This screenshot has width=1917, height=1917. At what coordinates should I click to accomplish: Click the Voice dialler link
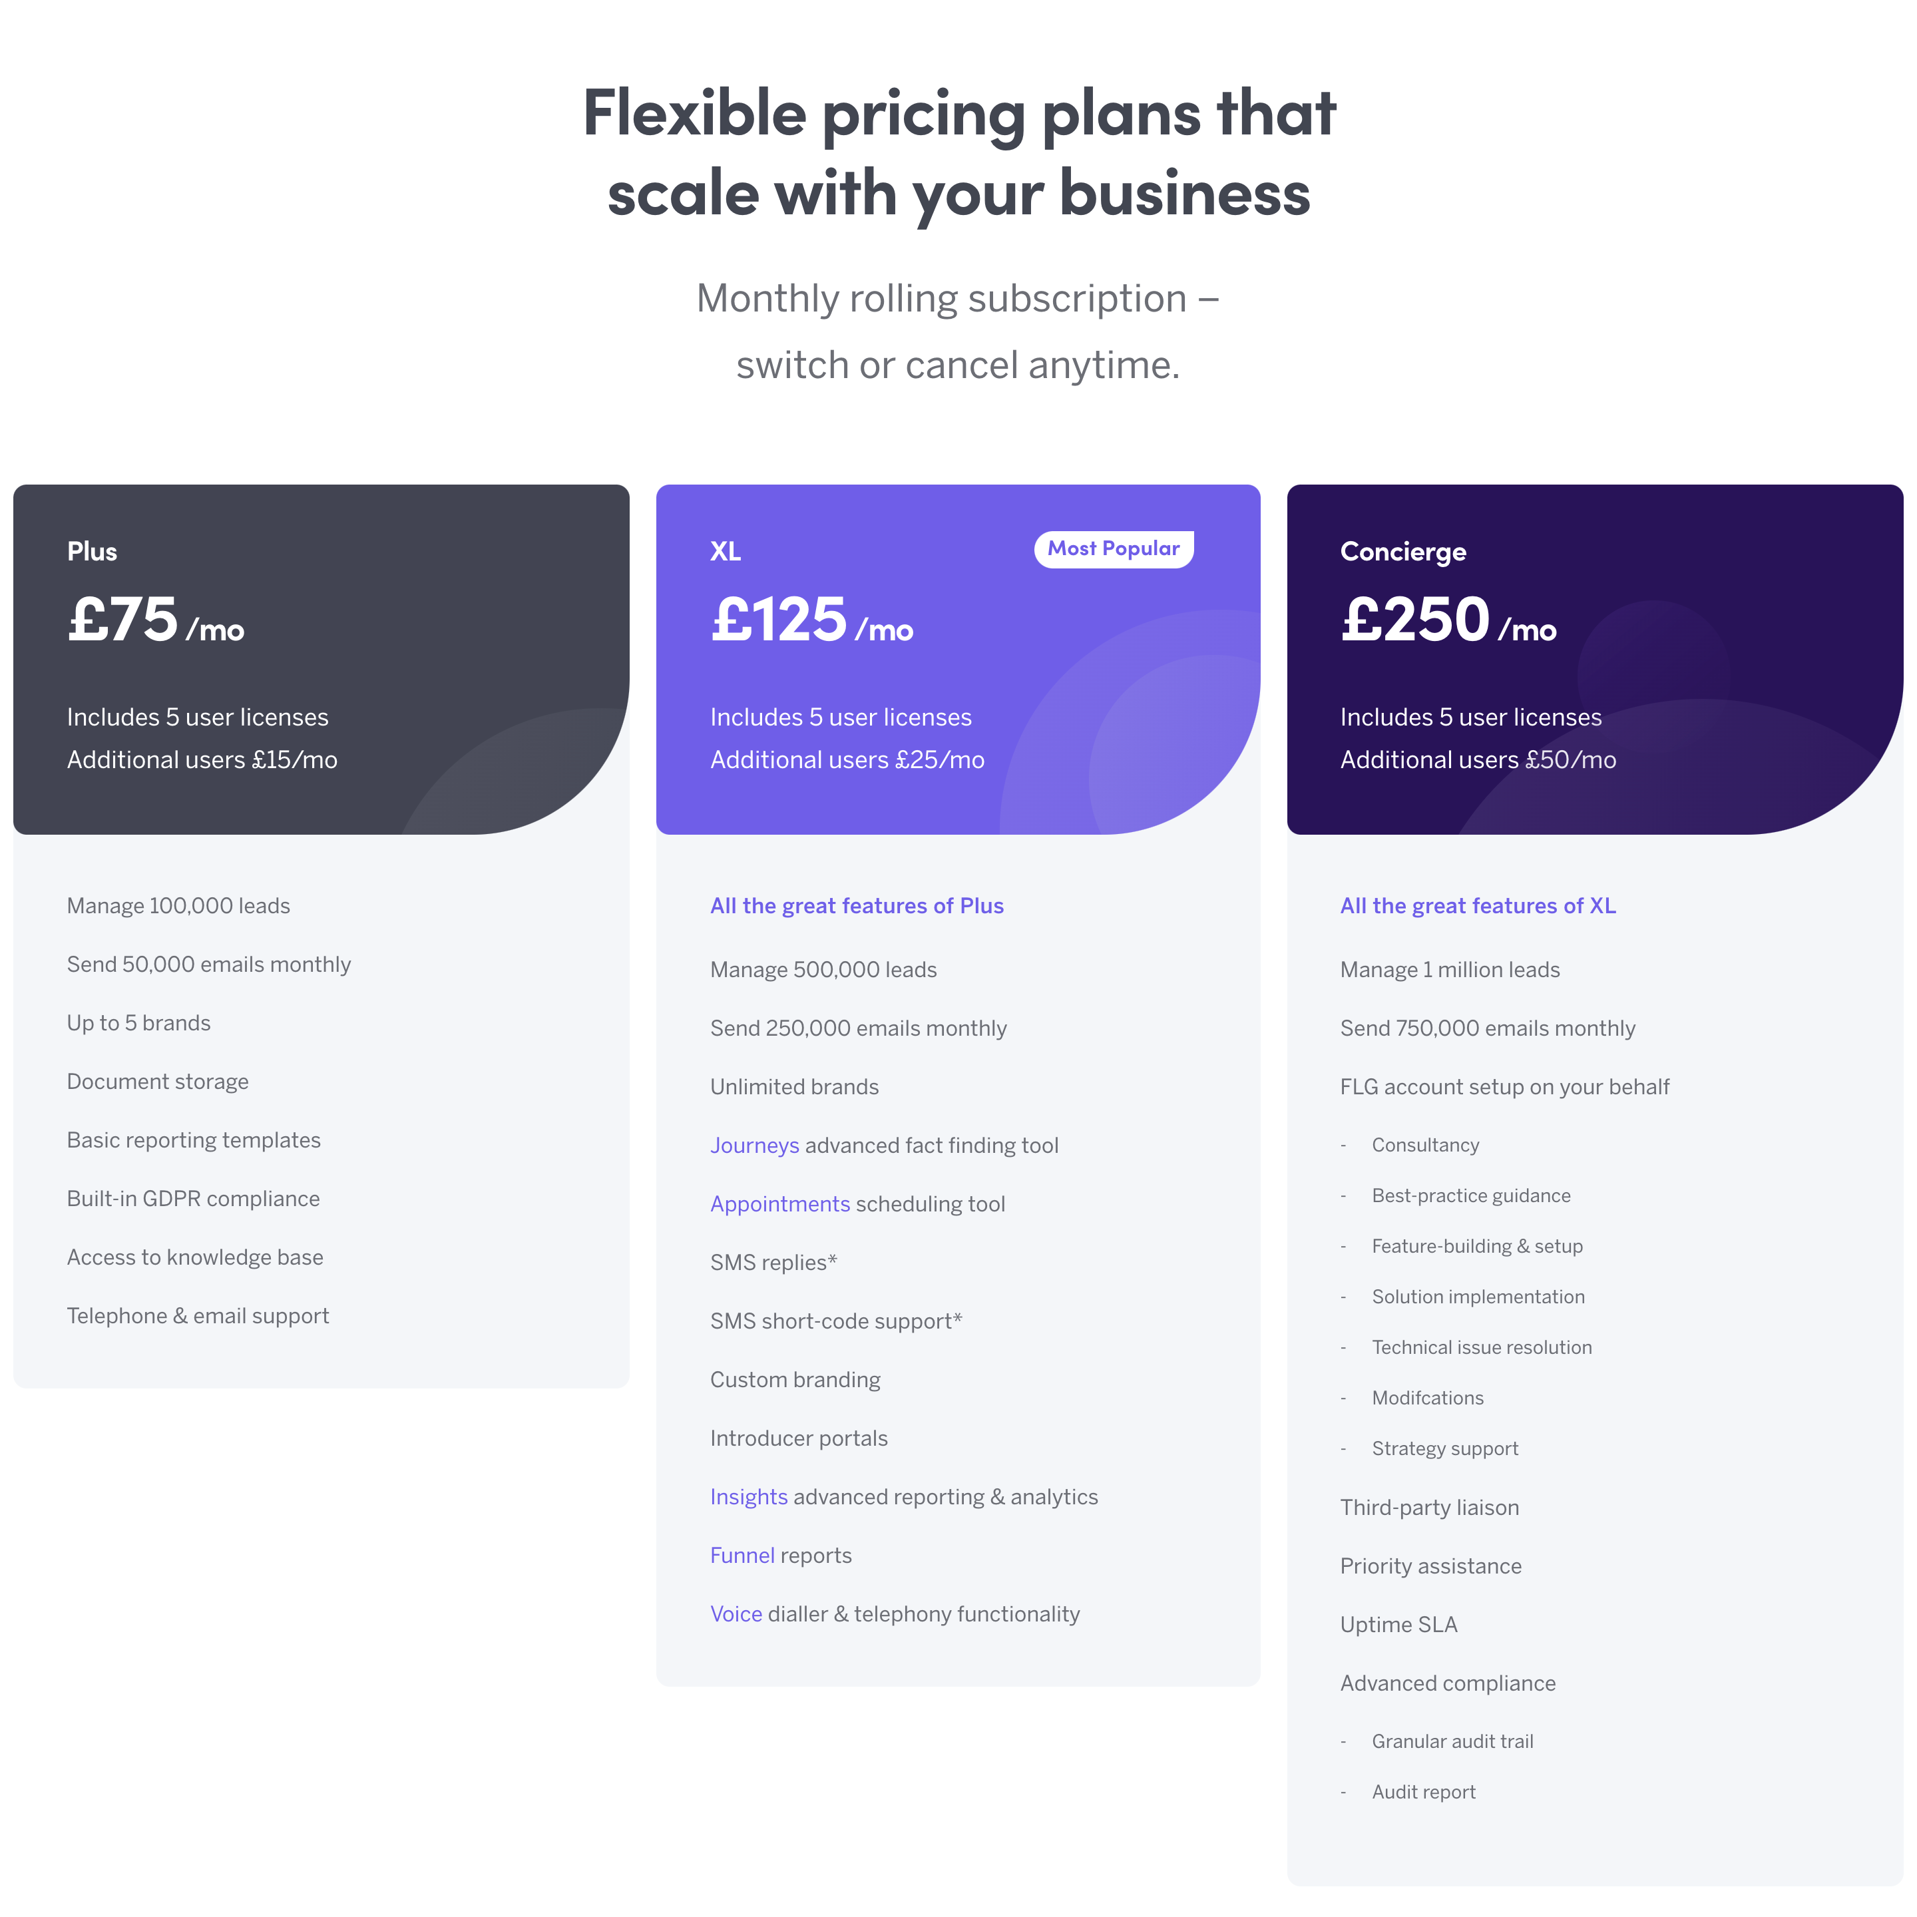736,1613
